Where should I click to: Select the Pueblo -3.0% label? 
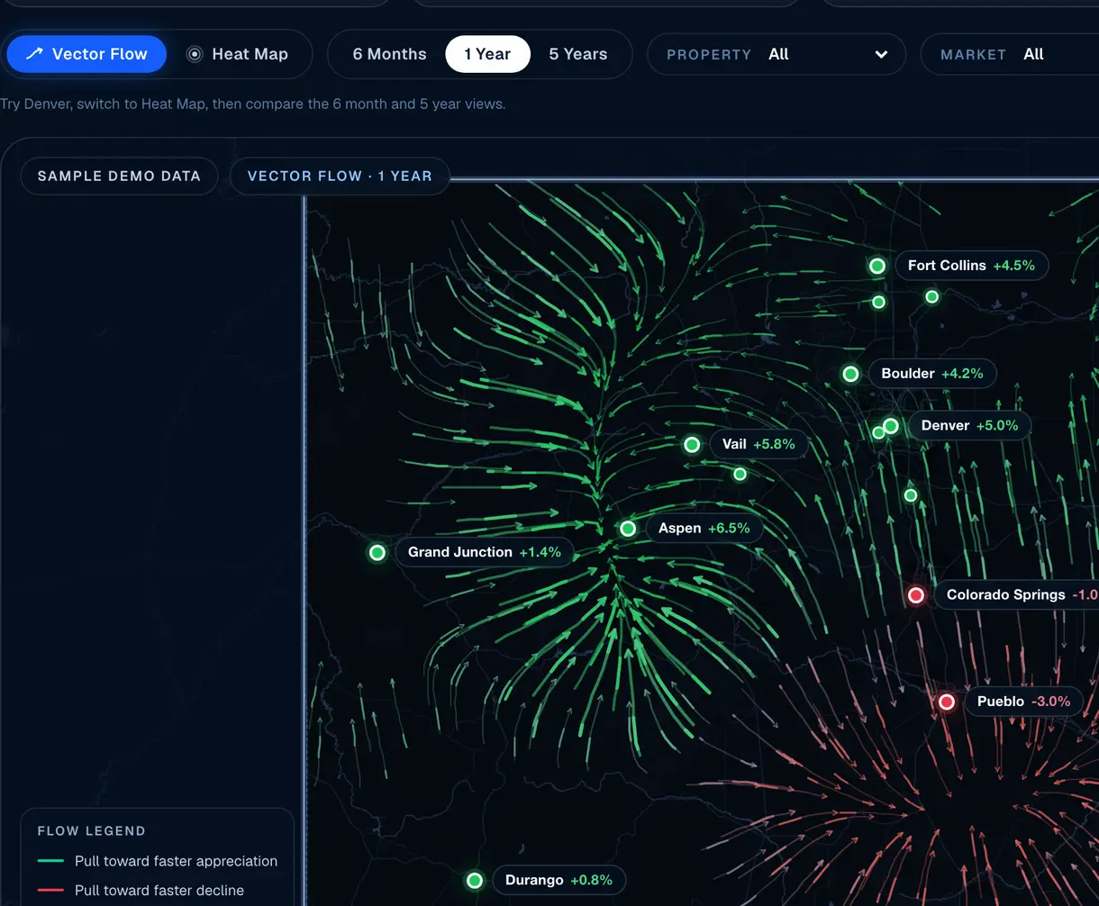pyautogui.click(x=1023, y=702)
